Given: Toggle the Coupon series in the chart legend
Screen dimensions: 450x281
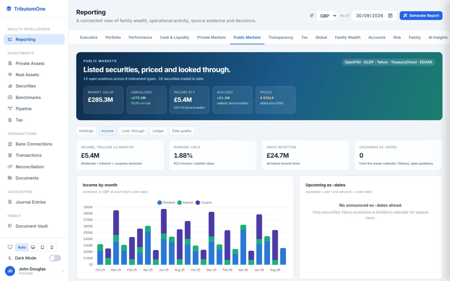Looking at the screenshot, I should click(x=204, y=202).
